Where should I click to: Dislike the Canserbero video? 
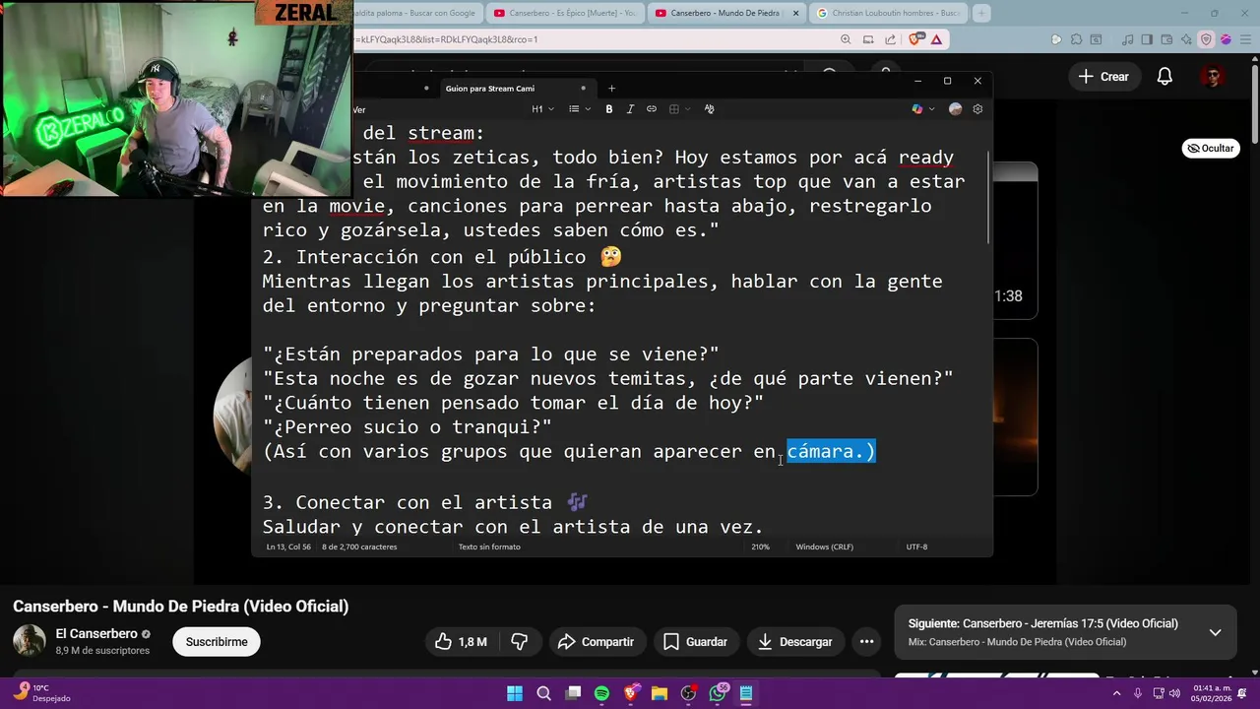click(520, 642)
